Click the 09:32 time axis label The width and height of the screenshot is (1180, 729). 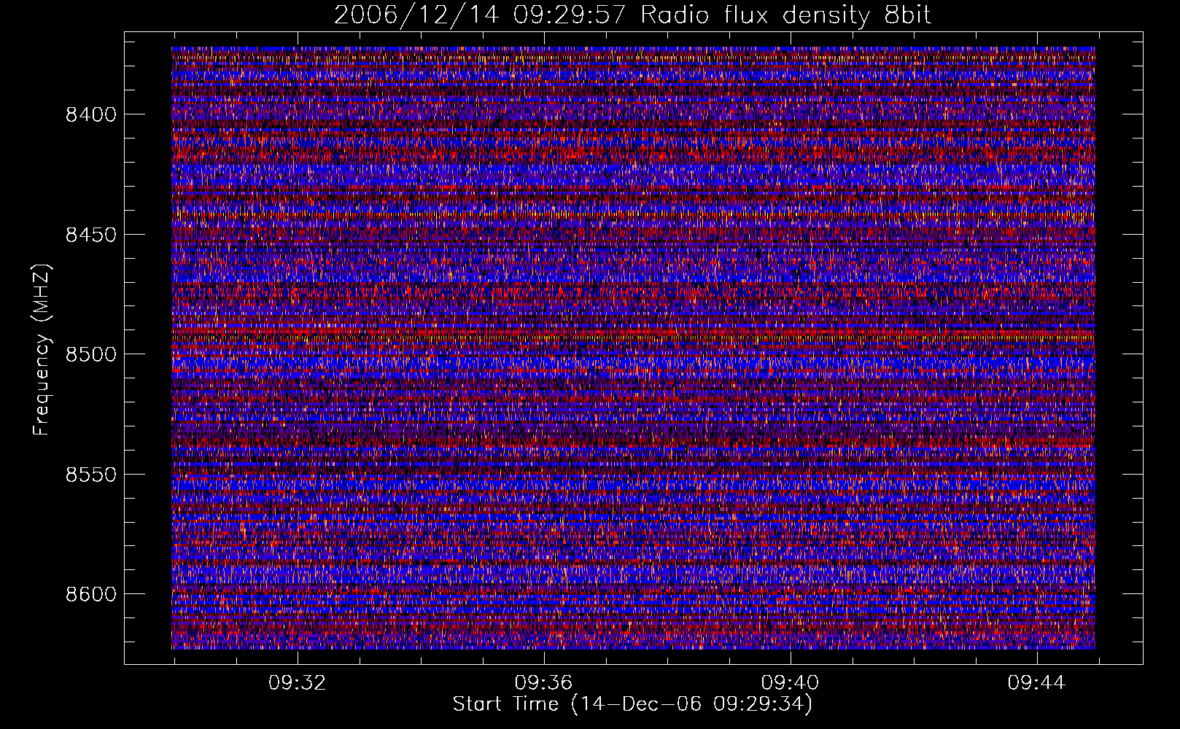(x=298, y=683)
